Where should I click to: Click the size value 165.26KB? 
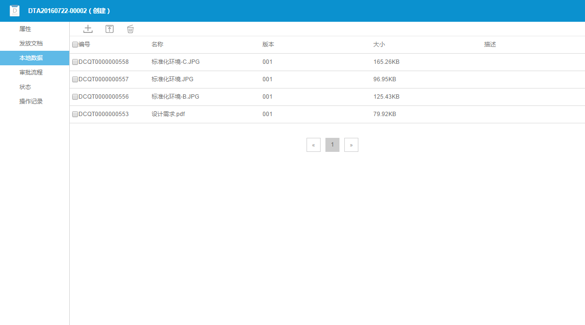point(386,62)
